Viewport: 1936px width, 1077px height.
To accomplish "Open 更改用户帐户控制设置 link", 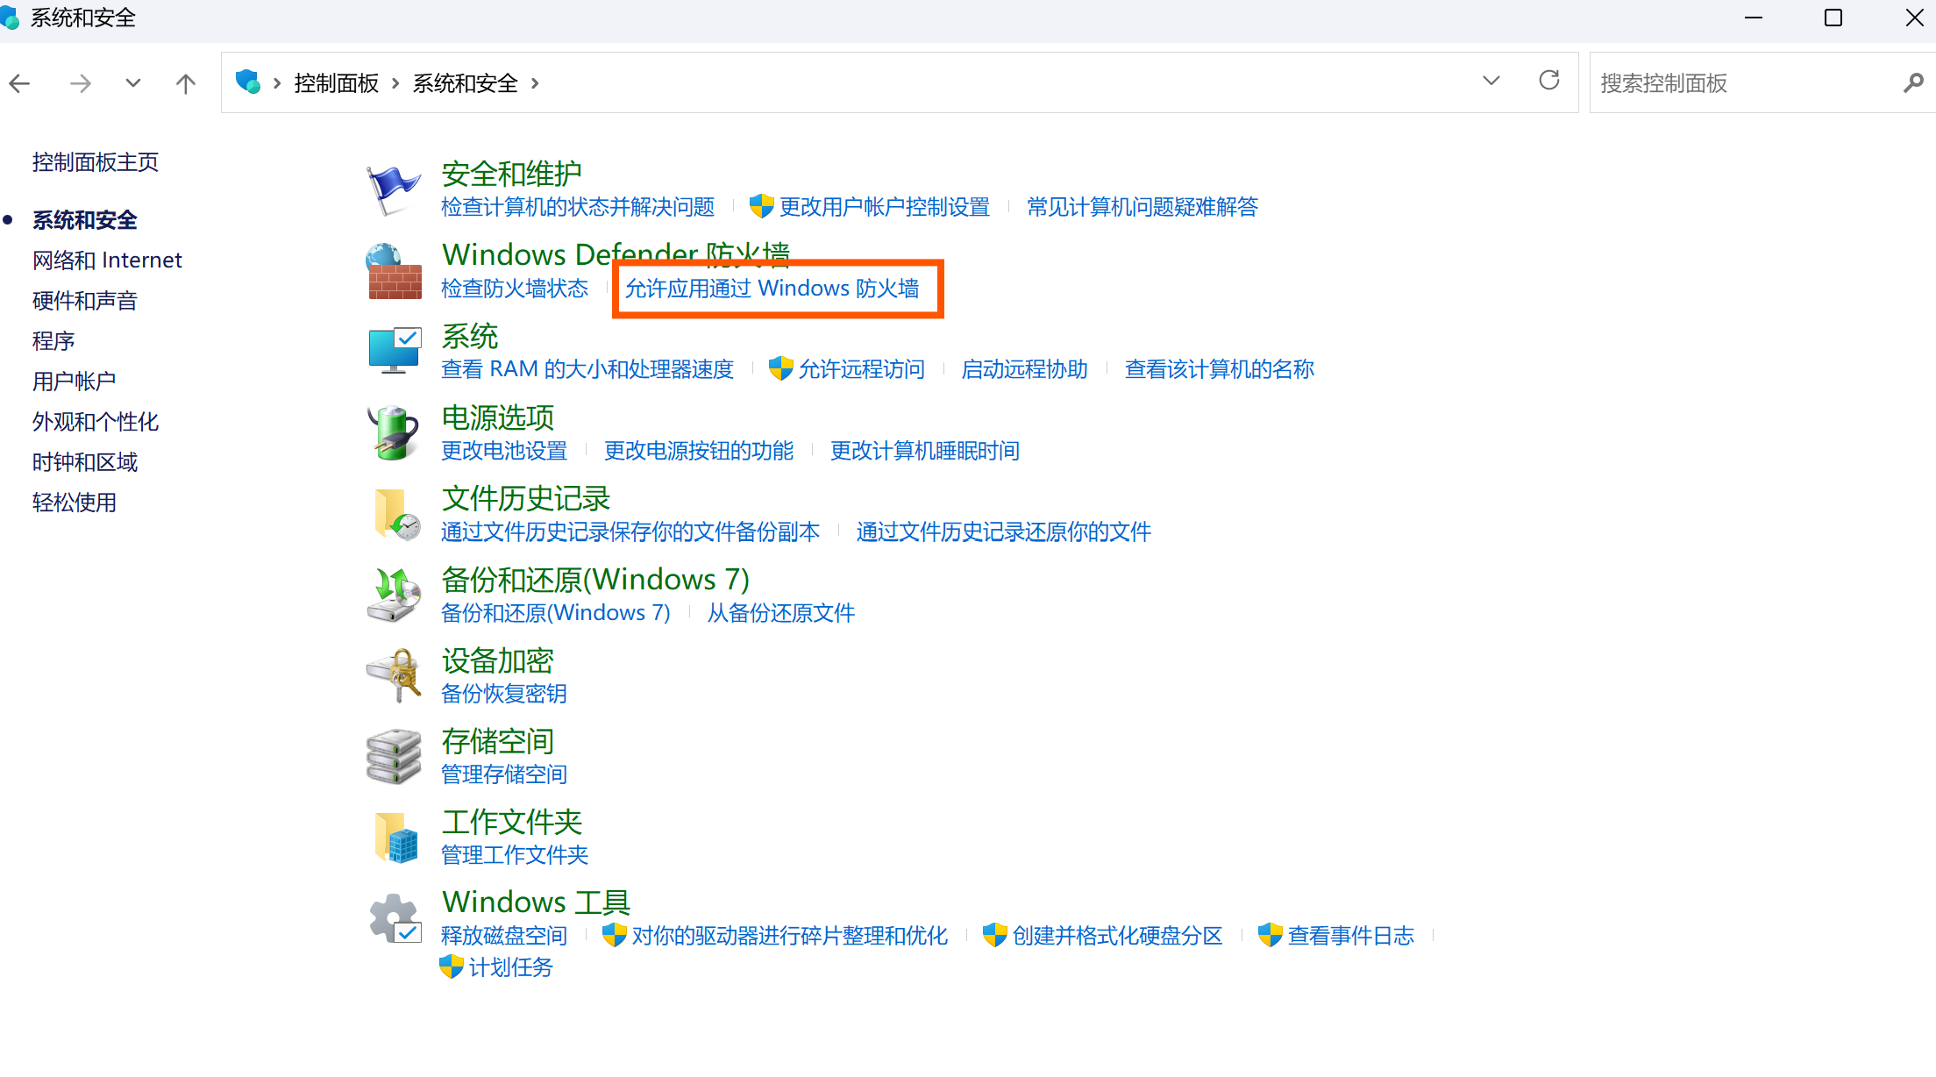I will click(x=884, y=207).
